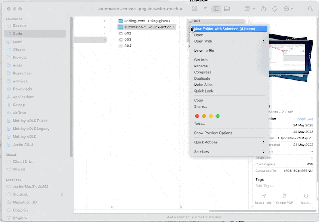Open @Inbox in the sidebar

[35, 50]
